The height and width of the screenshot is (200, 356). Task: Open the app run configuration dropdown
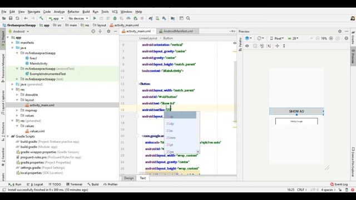coord(56,18)
